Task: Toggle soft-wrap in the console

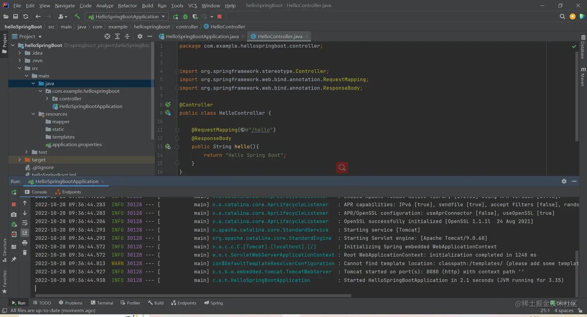Action: 25,223
